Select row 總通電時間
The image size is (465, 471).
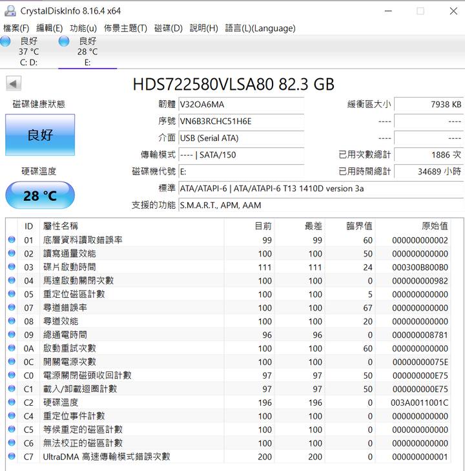pos(228,334)
